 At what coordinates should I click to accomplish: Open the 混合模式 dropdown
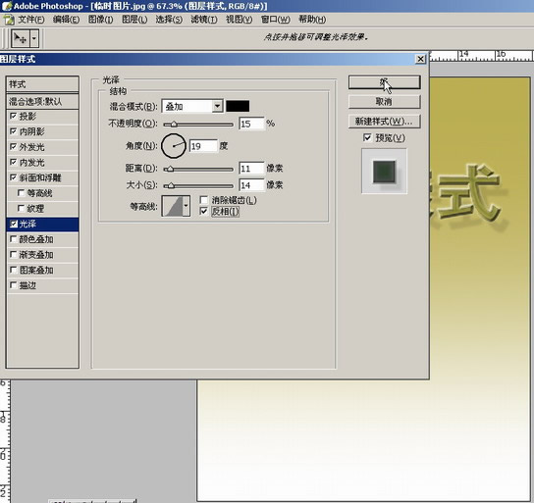[192, 107]
